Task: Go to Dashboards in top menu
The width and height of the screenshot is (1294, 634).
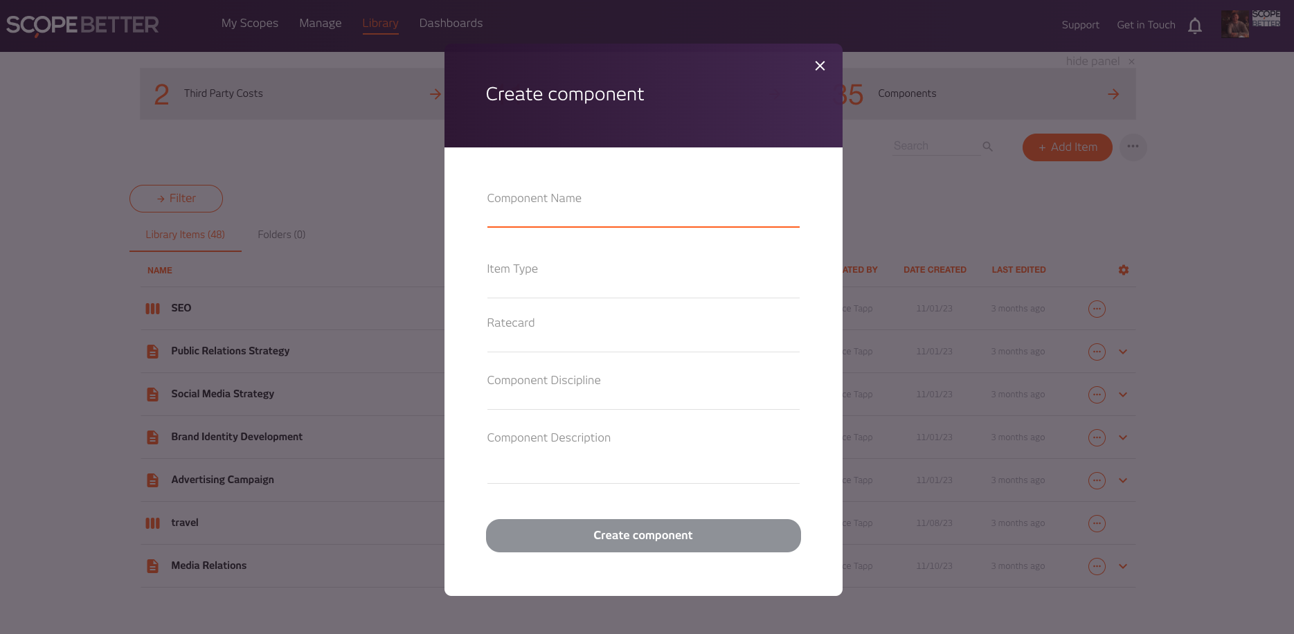Action: point(451,23)
